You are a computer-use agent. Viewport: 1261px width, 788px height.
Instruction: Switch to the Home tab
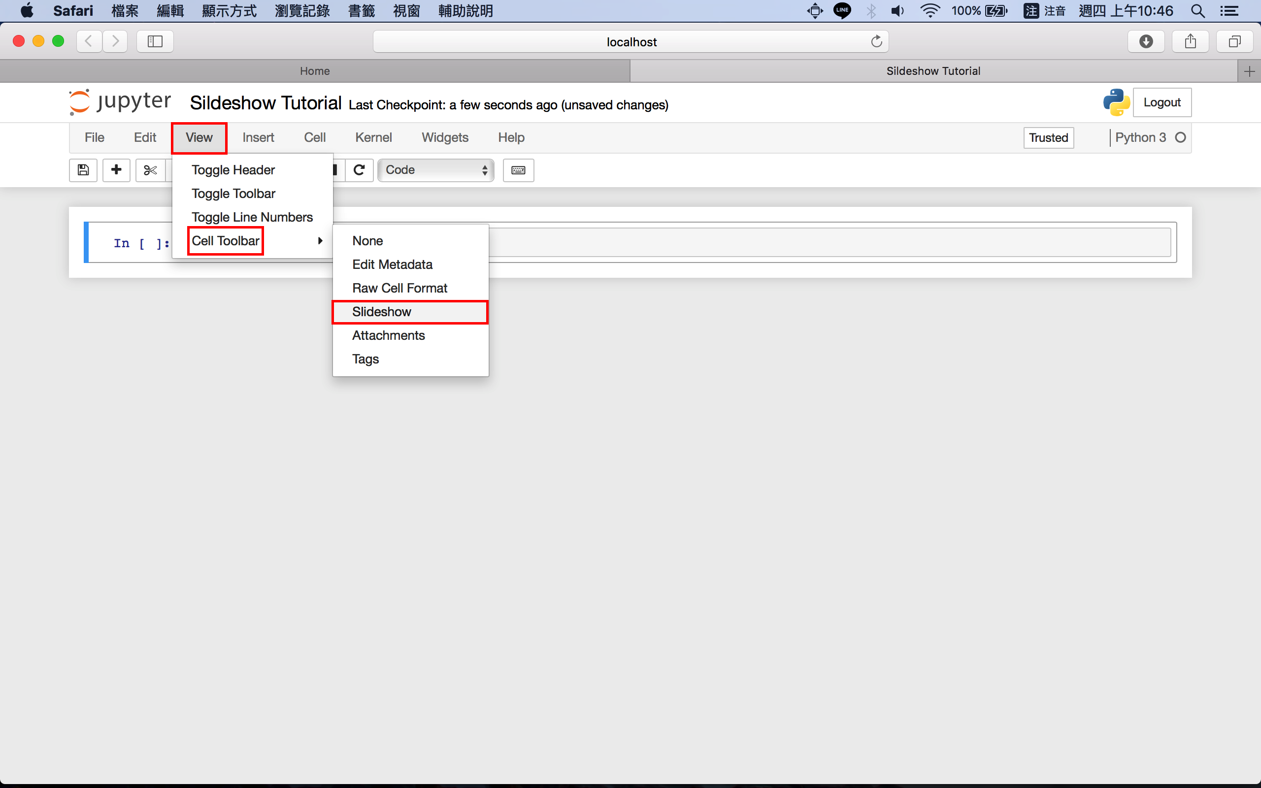315,71
